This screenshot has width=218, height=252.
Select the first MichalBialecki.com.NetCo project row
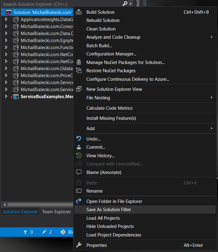(37, 55)
